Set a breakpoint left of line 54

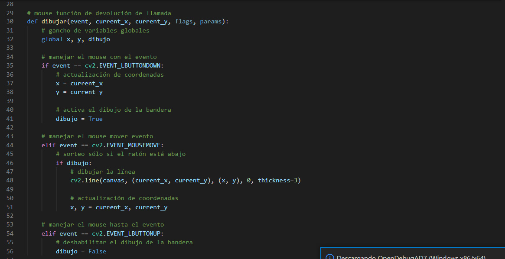[x=20, y=233]
